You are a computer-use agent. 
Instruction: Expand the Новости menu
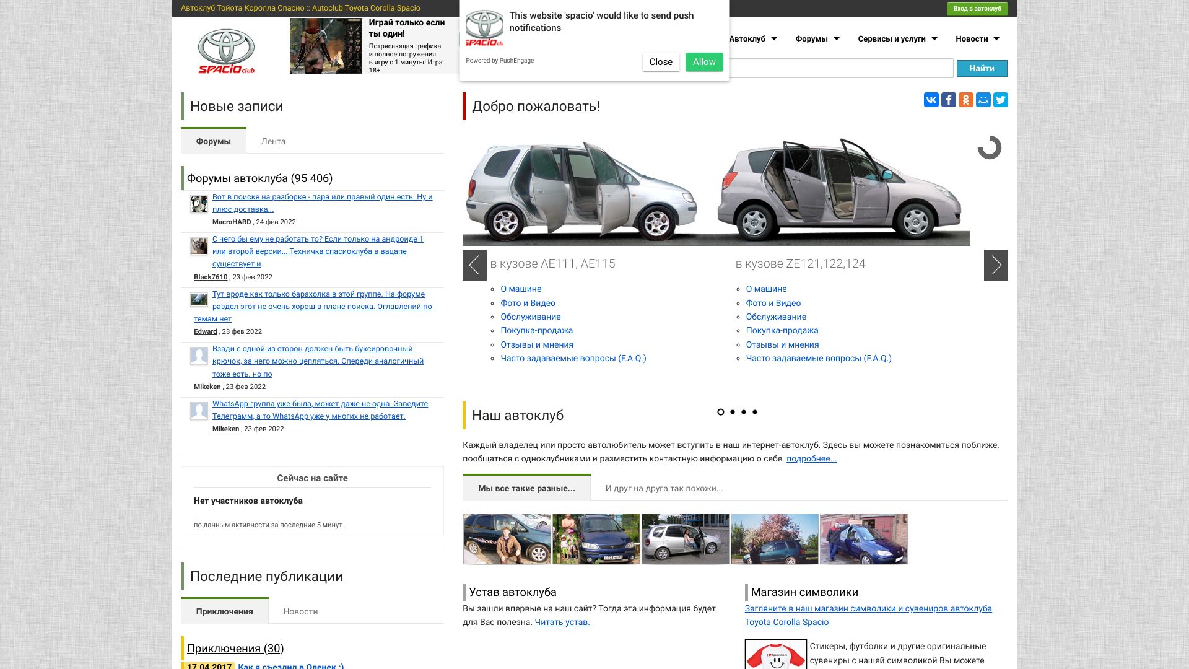(977, 39)
